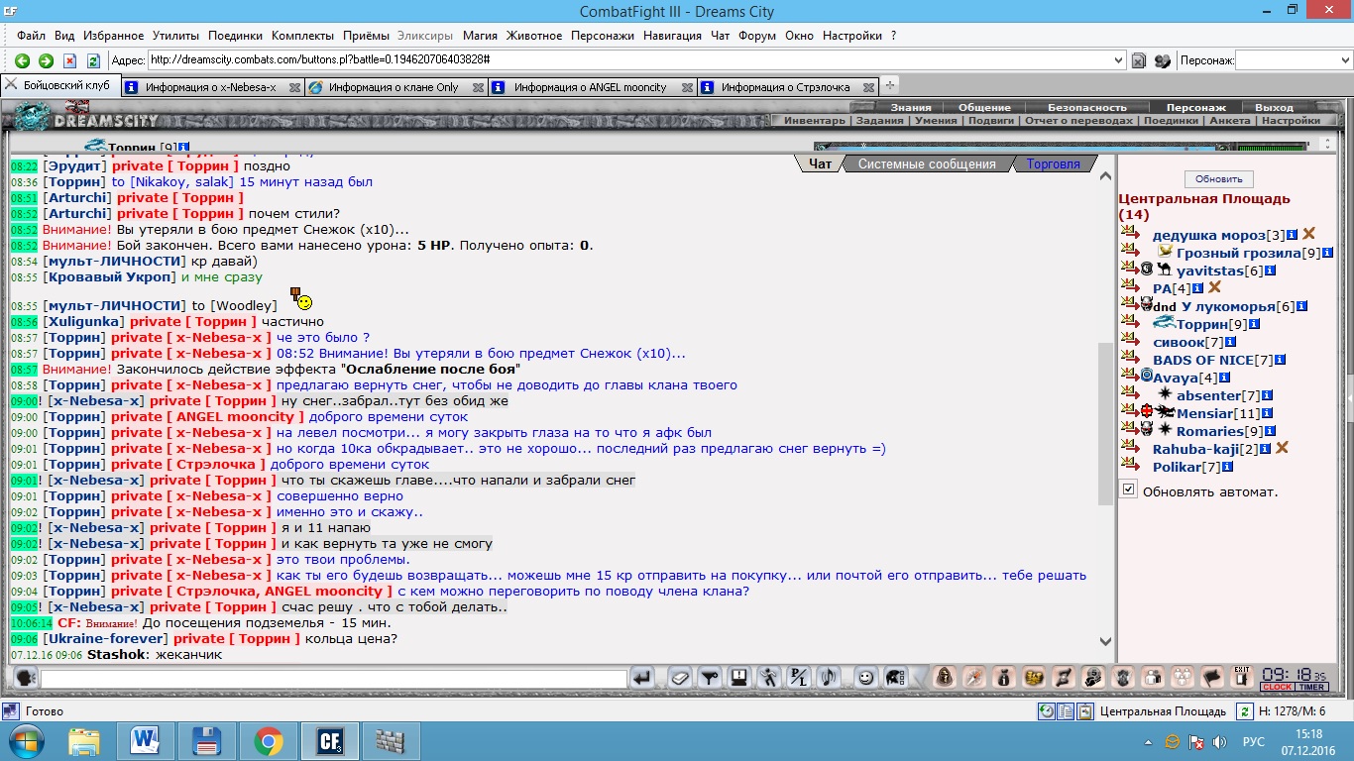Open the Магия menu

pos(480,35)
